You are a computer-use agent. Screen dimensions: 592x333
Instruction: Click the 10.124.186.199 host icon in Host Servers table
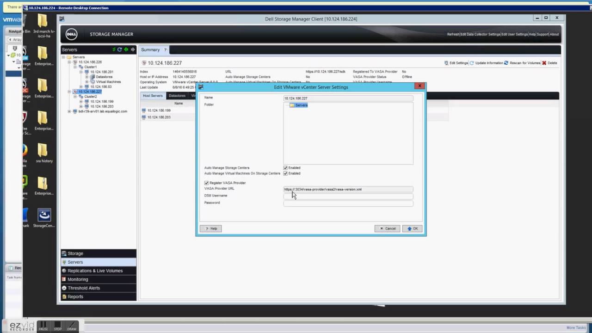pos(143,111)
